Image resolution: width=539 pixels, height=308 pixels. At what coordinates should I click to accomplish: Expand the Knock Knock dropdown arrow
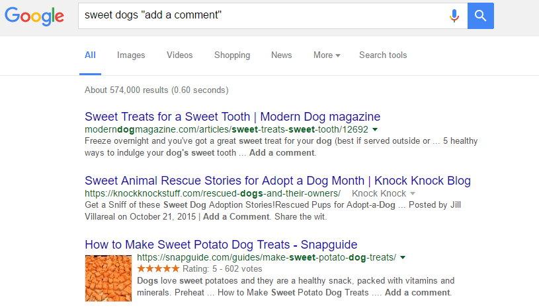tap(413, 193)
